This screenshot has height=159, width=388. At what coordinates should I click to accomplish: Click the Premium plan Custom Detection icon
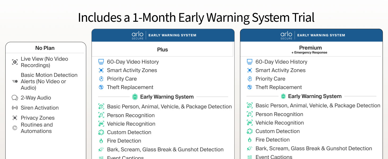pos(249,131)
